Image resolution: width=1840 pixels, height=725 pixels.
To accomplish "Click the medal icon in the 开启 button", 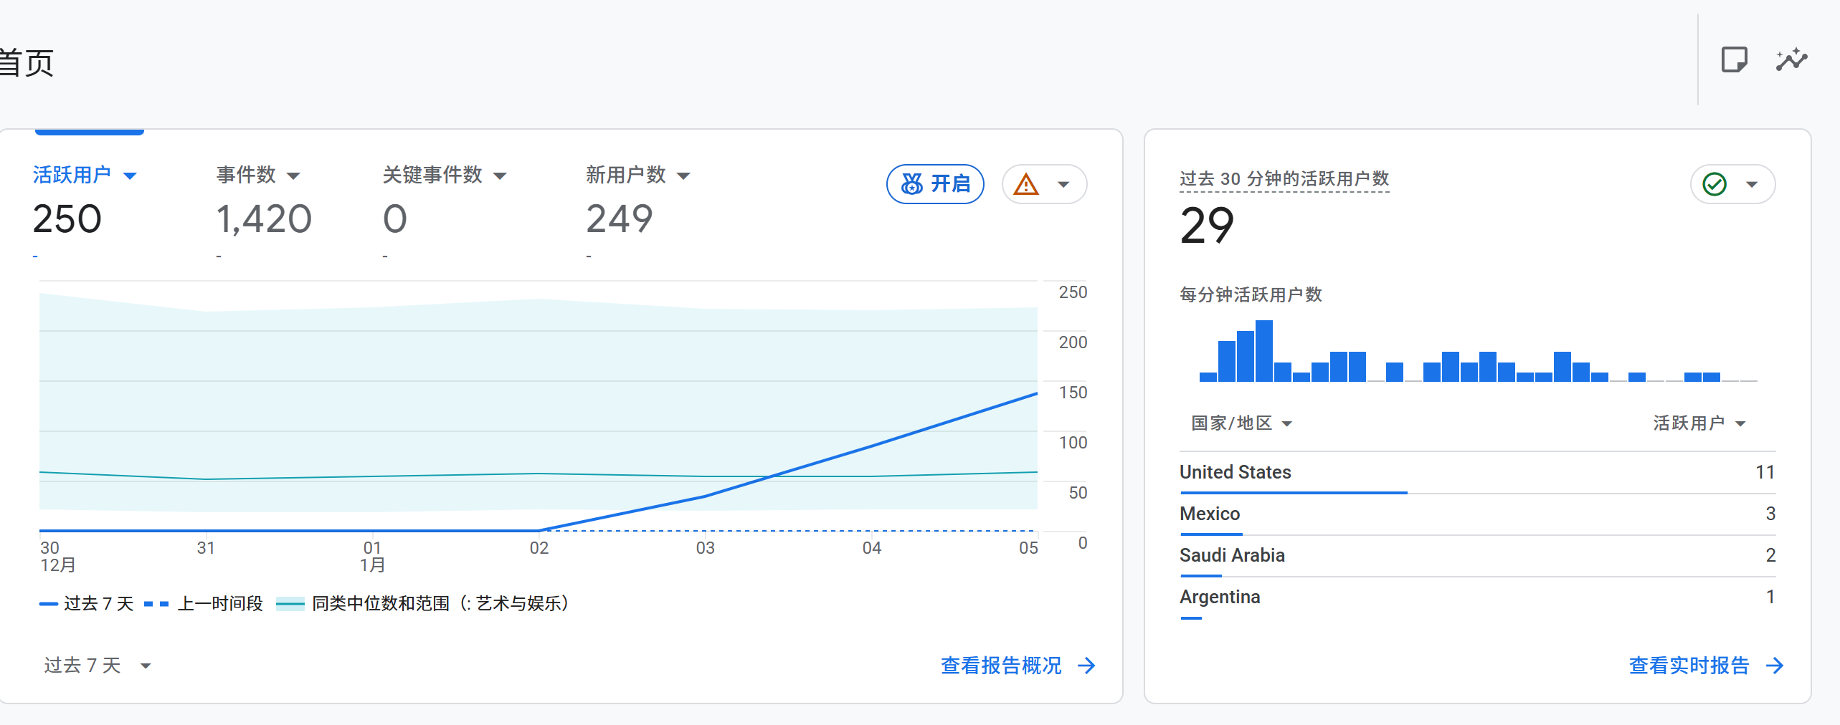I will (x=911, y=184).
